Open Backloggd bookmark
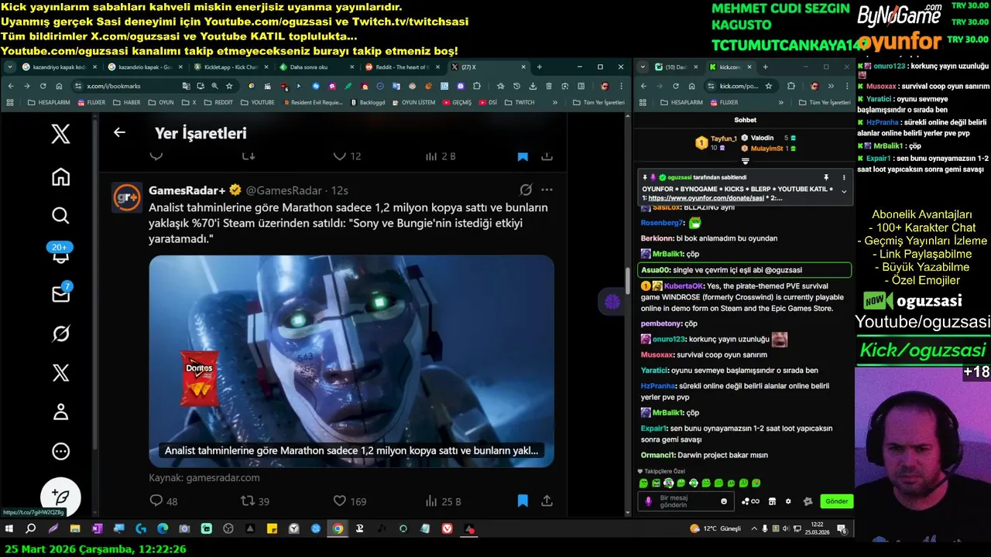 [x=368, y=102]
